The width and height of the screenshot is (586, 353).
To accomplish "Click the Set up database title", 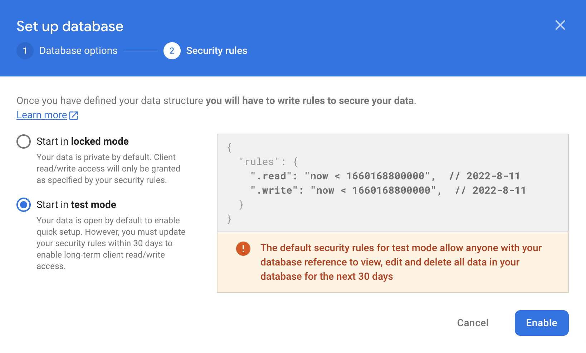I will pyautogui.click(x=70, y=26).
